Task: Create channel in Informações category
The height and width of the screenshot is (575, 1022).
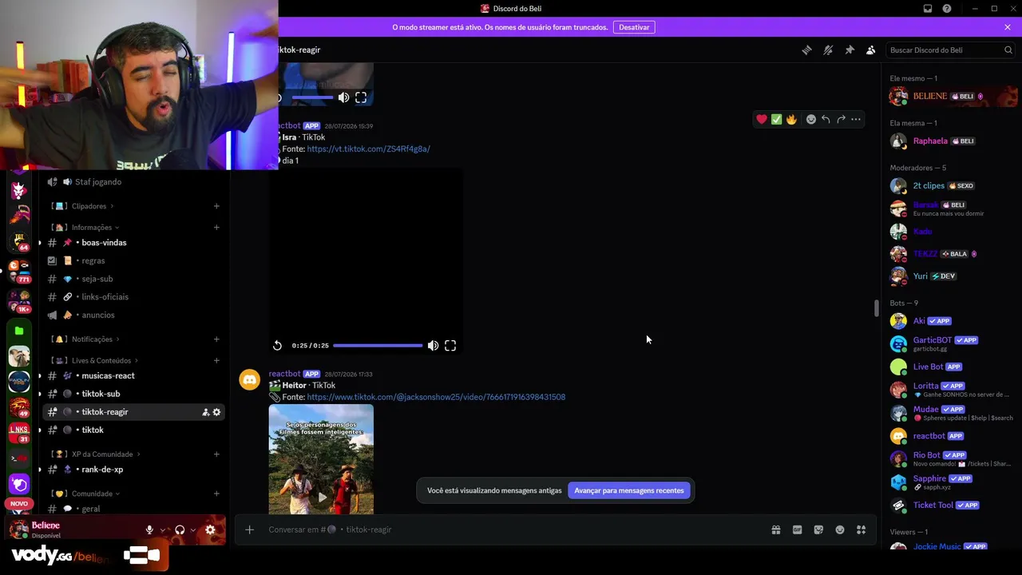Action: [x=216, y=228]
